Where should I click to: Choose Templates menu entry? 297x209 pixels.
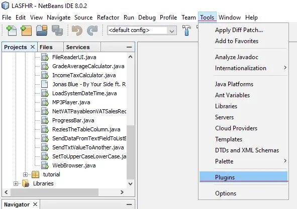tap(243, 139)
